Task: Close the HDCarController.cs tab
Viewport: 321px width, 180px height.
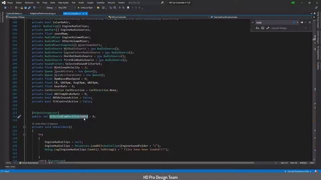Action: pyautogui.click(x=86, y=13)
